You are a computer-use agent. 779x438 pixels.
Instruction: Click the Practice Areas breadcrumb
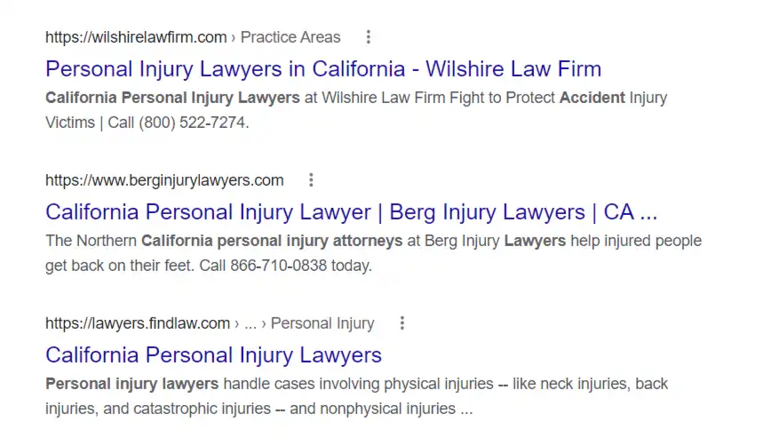tap(290, 37)
